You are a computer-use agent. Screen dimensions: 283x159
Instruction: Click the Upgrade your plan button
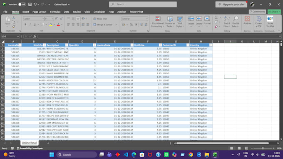point(231,4)
